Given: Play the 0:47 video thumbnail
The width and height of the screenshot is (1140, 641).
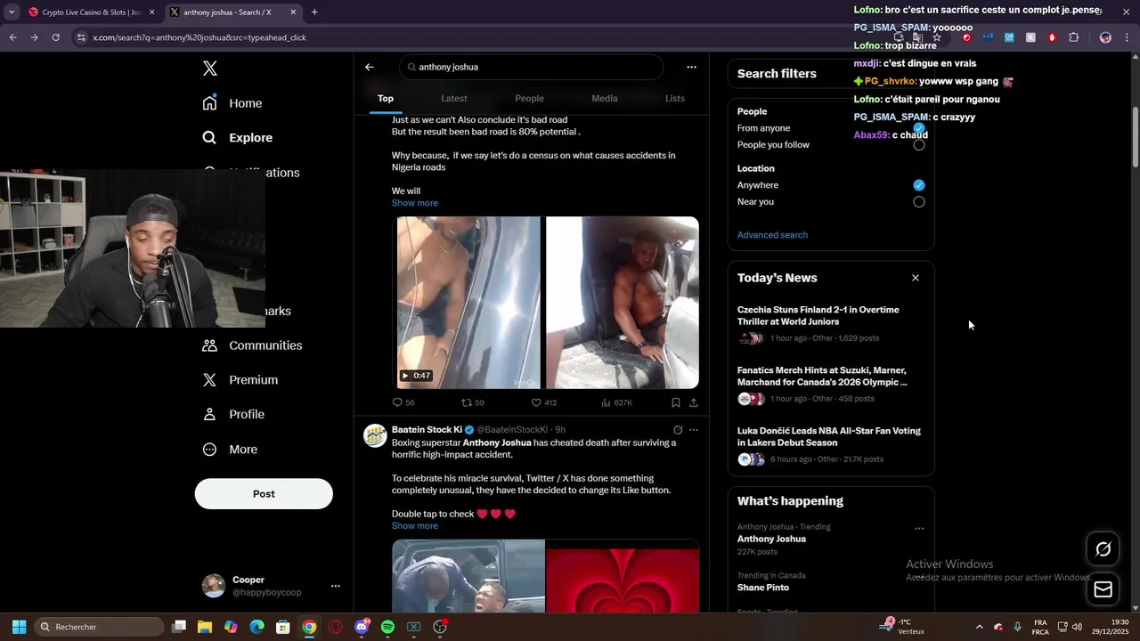Looking at the screenshot, I should [468, 303].
